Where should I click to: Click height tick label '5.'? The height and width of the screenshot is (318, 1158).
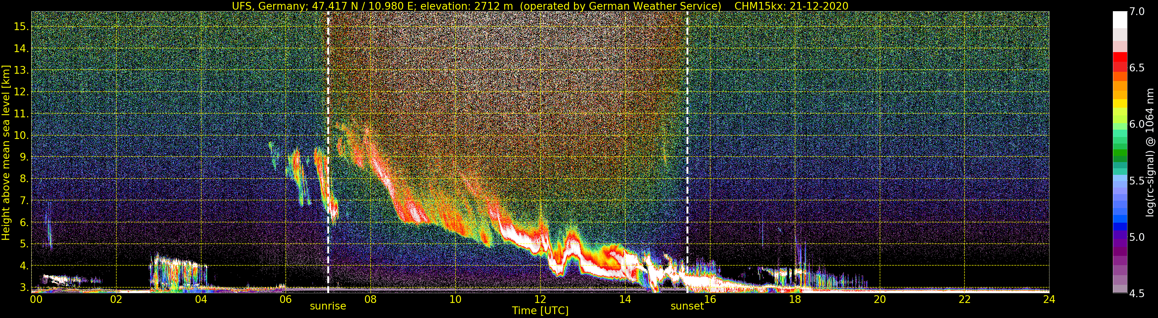pos(24,244)
